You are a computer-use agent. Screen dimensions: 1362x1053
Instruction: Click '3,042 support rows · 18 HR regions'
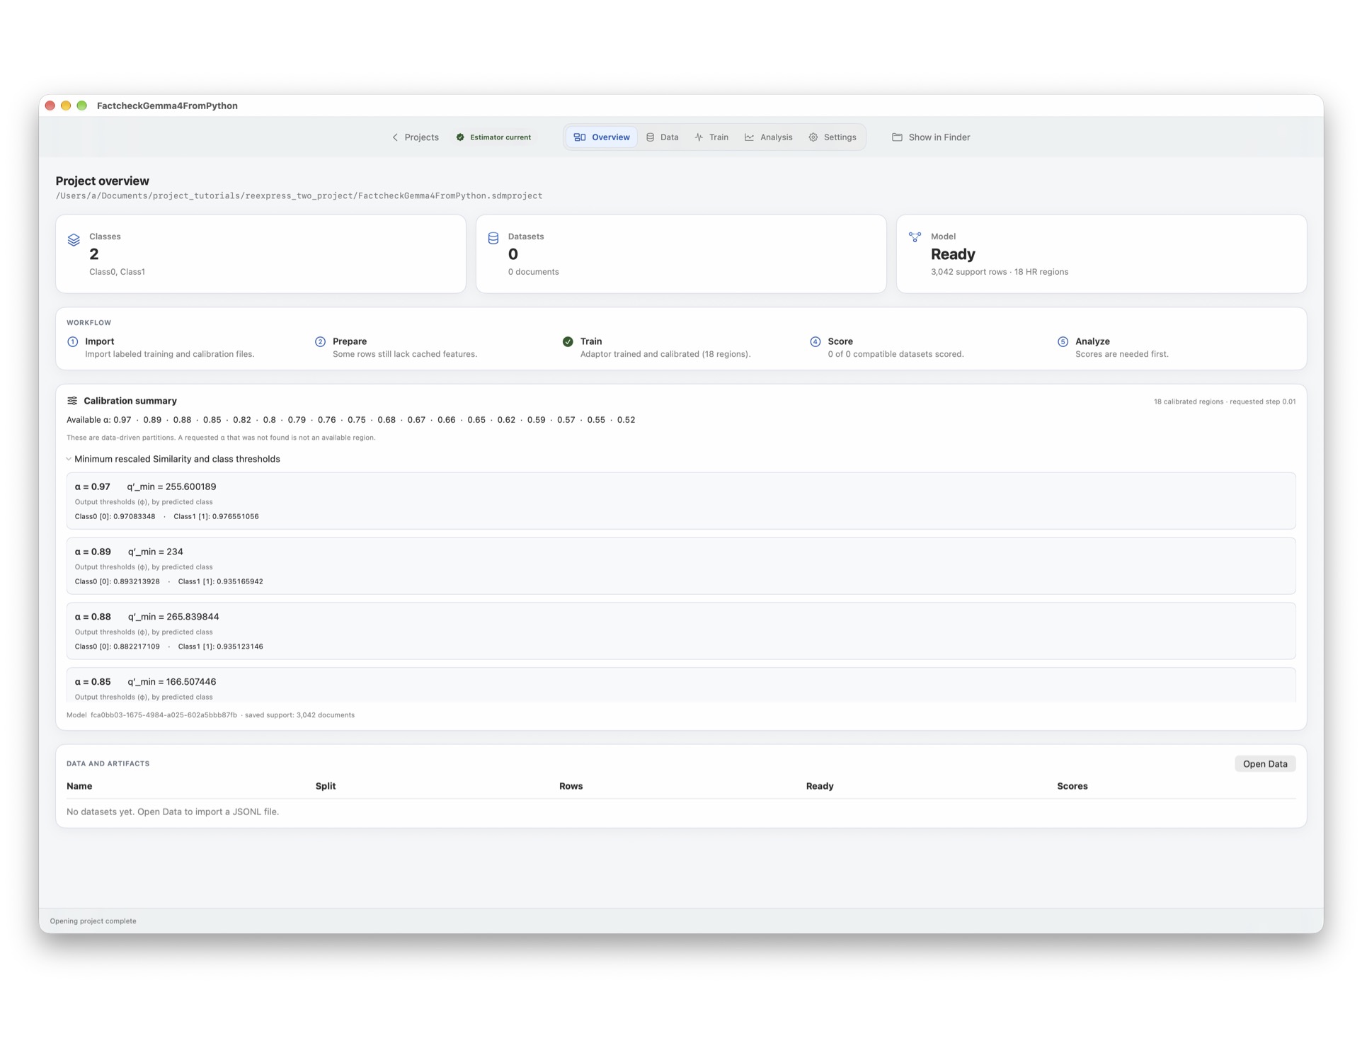[1000, 272]
